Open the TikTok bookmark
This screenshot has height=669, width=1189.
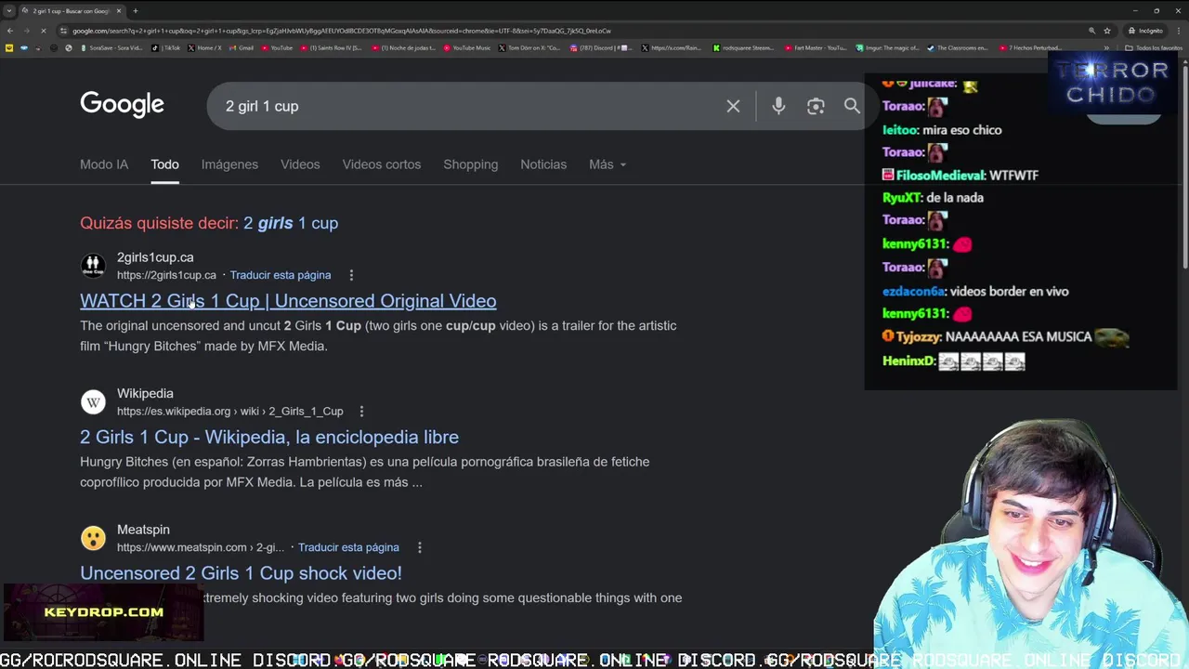[x=168, y=48]
